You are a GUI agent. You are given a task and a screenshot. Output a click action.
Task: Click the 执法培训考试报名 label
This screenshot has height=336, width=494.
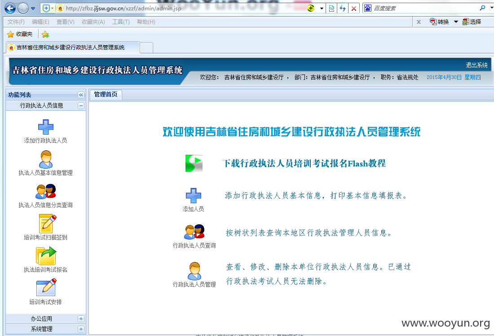coord(46,270)
